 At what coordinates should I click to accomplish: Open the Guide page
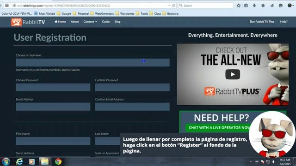(106, 22)
